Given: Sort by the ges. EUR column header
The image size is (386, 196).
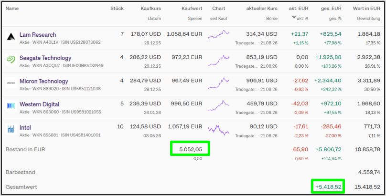Looking at the screenshot, I should [332, 9].
